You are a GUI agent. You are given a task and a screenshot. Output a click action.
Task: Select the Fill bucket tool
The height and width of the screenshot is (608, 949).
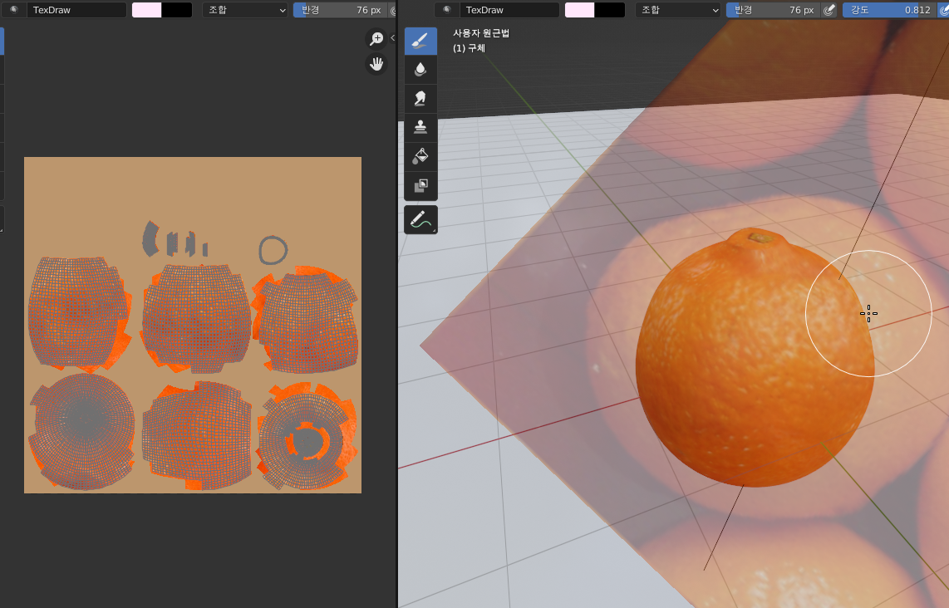click(420, 157)
